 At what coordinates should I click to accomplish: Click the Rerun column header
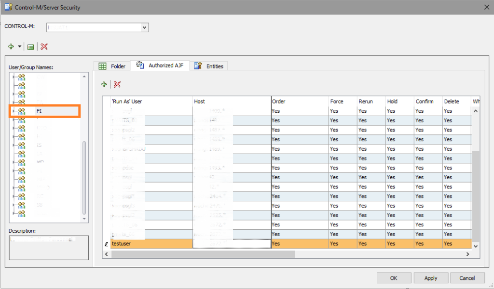tap(371, 102)
